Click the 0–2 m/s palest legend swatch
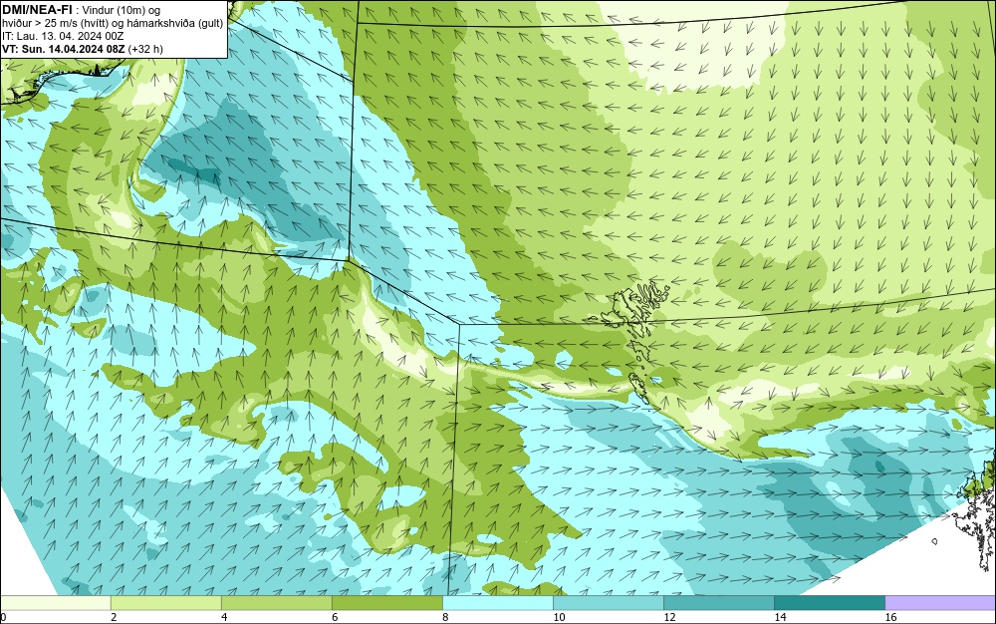Screen dimensions: 996x624 pyautogui.click(x=55, y=602)
